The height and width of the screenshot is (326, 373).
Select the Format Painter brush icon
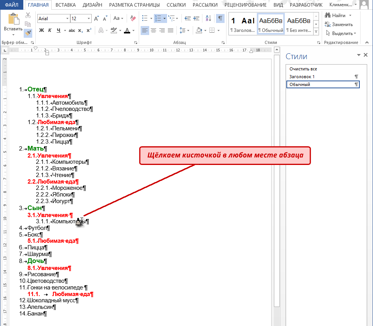[28, 33]
